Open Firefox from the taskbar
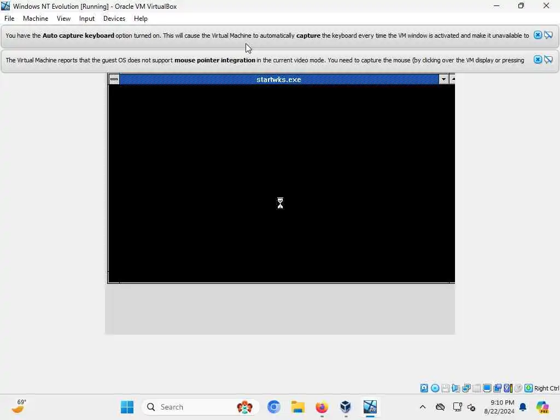Screen dimensions: 560x420 (322, 407)
